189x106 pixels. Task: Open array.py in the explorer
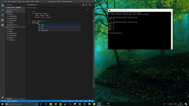coord(10,14)
